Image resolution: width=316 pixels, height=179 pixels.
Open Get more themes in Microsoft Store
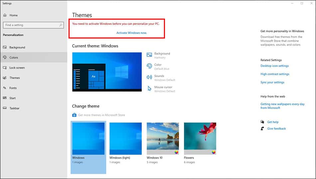(x=101, y=115)
